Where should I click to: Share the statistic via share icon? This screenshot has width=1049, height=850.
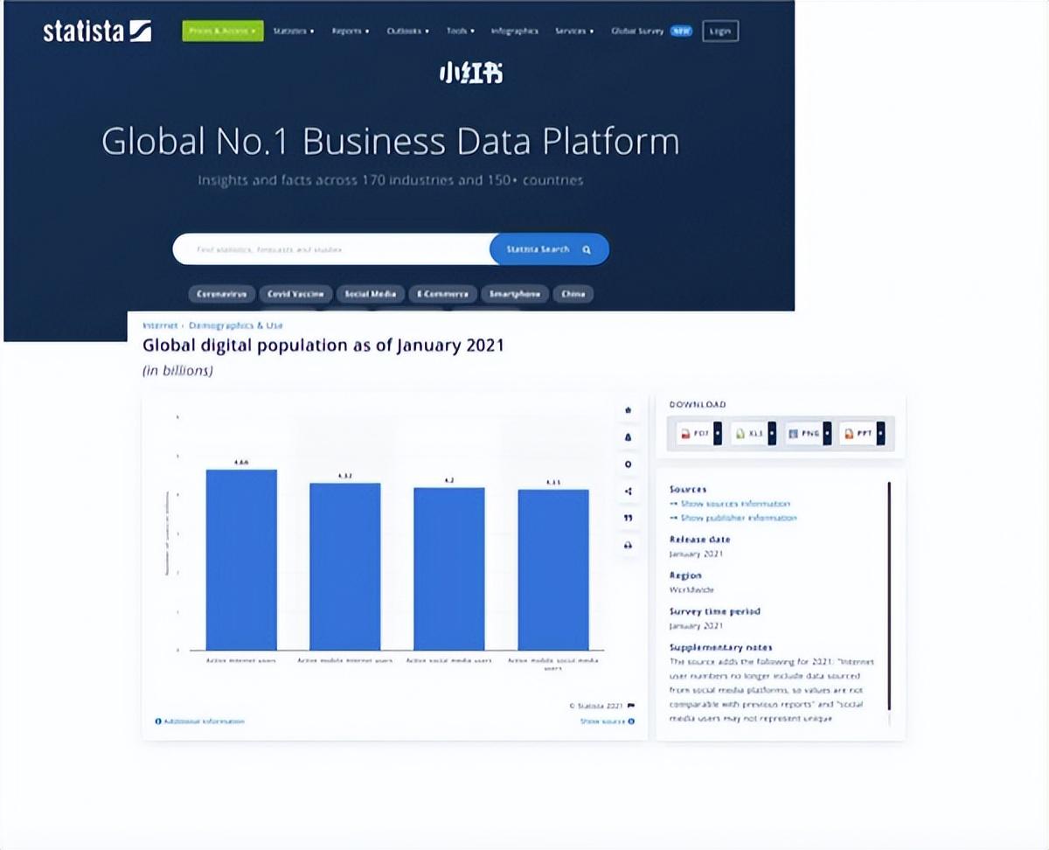[628, 491]
